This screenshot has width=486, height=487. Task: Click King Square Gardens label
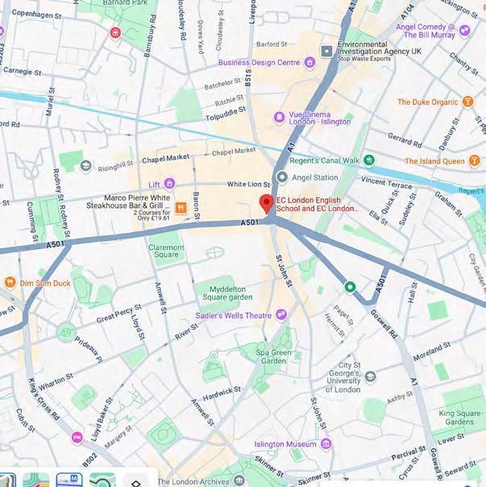459,418
